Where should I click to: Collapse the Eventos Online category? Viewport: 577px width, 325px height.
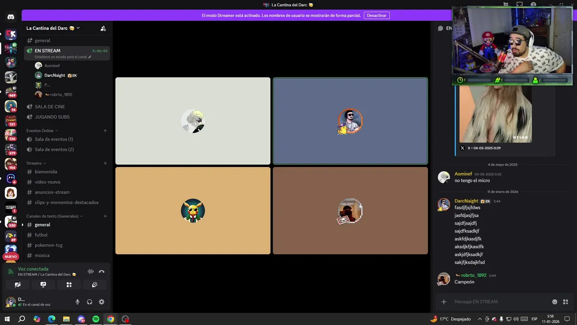42,130
